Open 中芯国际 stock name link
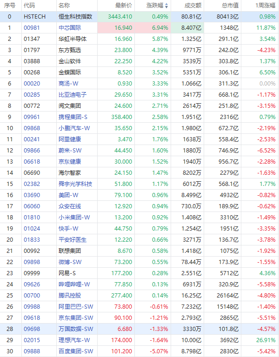Viewport: 279px width, 357px height. tap(70, 28)
